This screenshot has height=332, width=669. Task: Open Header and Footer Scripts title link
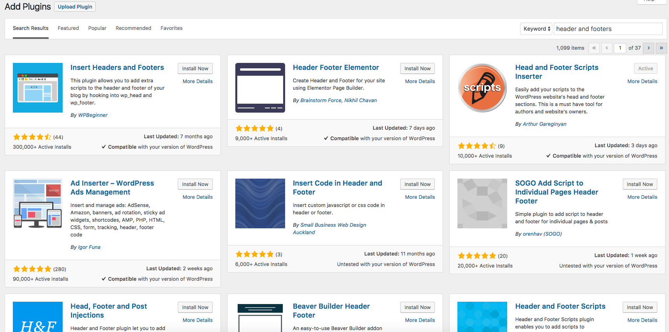[x=560, y=306]
